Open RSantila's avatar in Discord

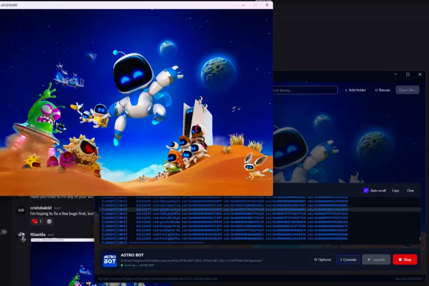pyautogui.click(x=21, y=237)
